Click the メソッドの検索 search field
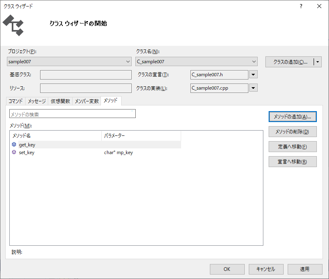 (x=72, y=114)
